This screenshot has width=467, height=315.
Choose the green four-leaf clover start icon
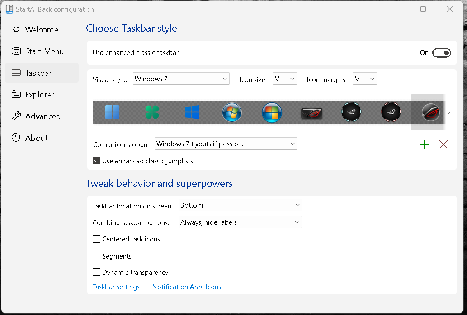152,112
